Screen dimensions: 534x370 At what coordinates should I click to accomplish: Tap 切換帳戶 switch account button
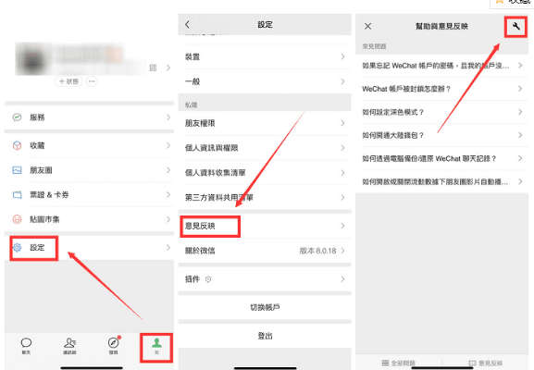pos(265,307)
